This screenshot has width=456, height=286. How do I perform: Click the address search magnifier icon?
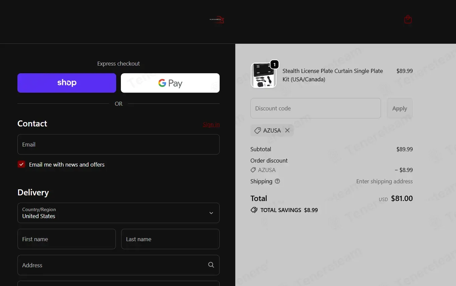pos(211,265)
